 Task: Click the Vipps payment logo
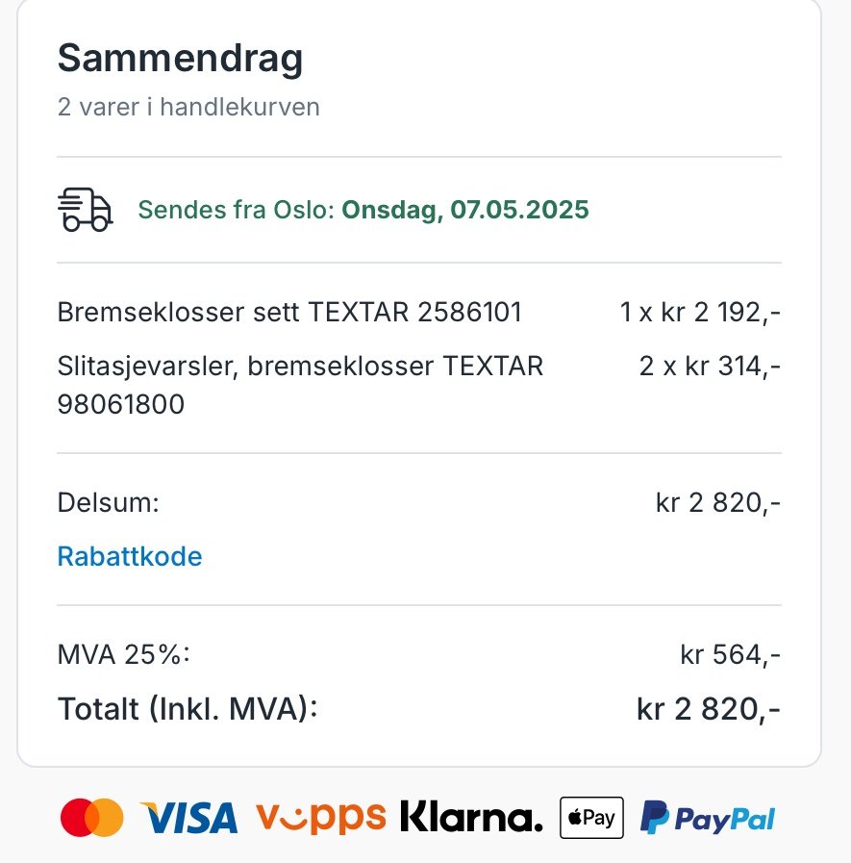point(320,818)
